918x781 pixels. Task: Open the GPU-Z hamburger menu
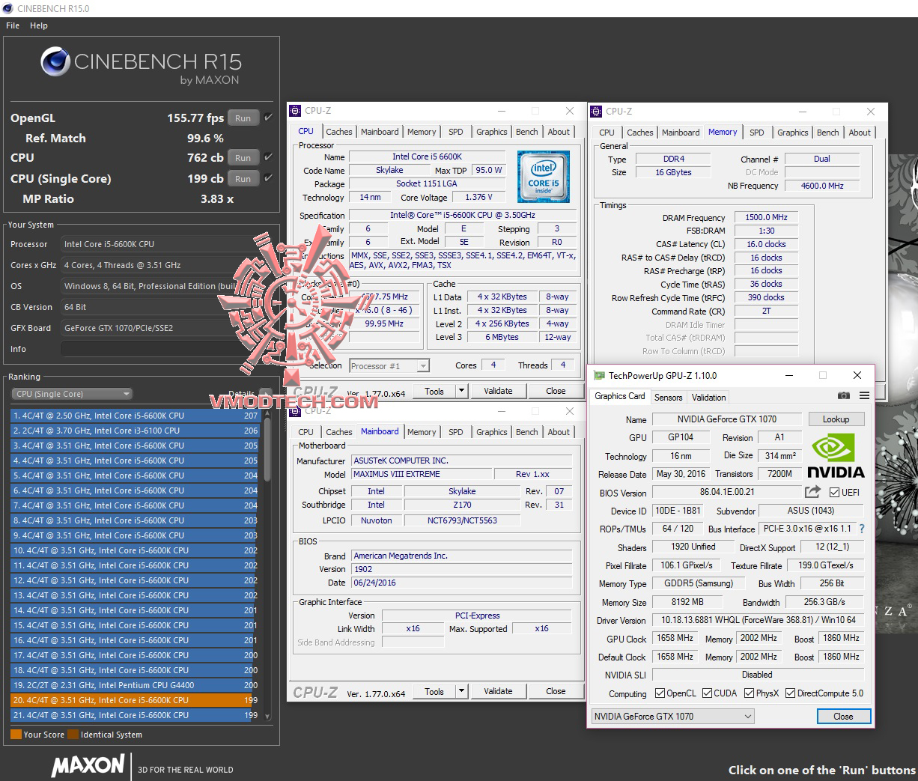coord(863,396)
